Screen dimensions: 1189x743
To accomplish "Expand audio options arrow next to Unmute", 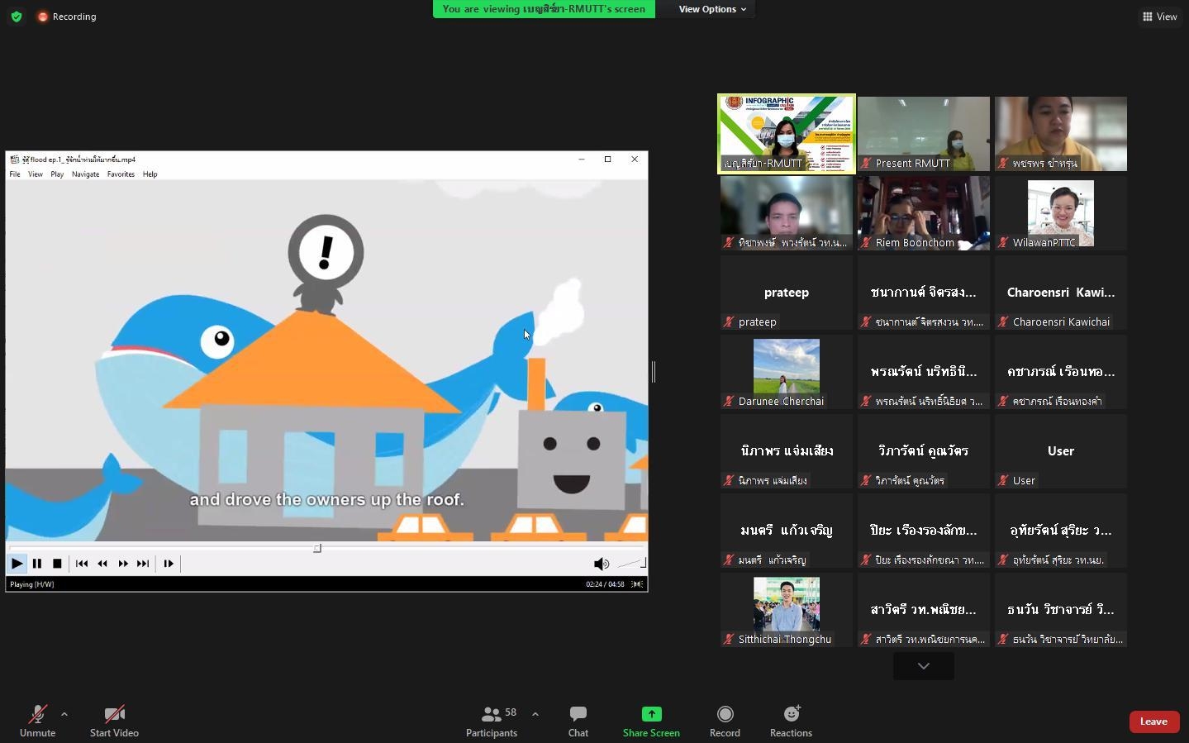I will click(x=64, y=714).
